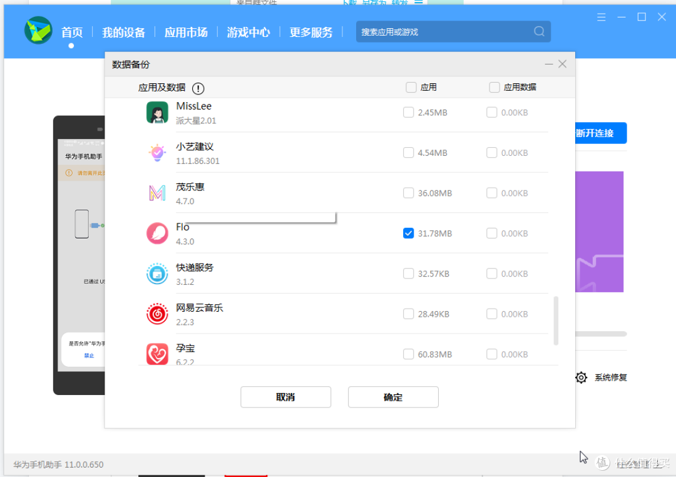Toggle the 应用数据 select-all checkbox
676x477 pixels.
[x=494, y=88]
